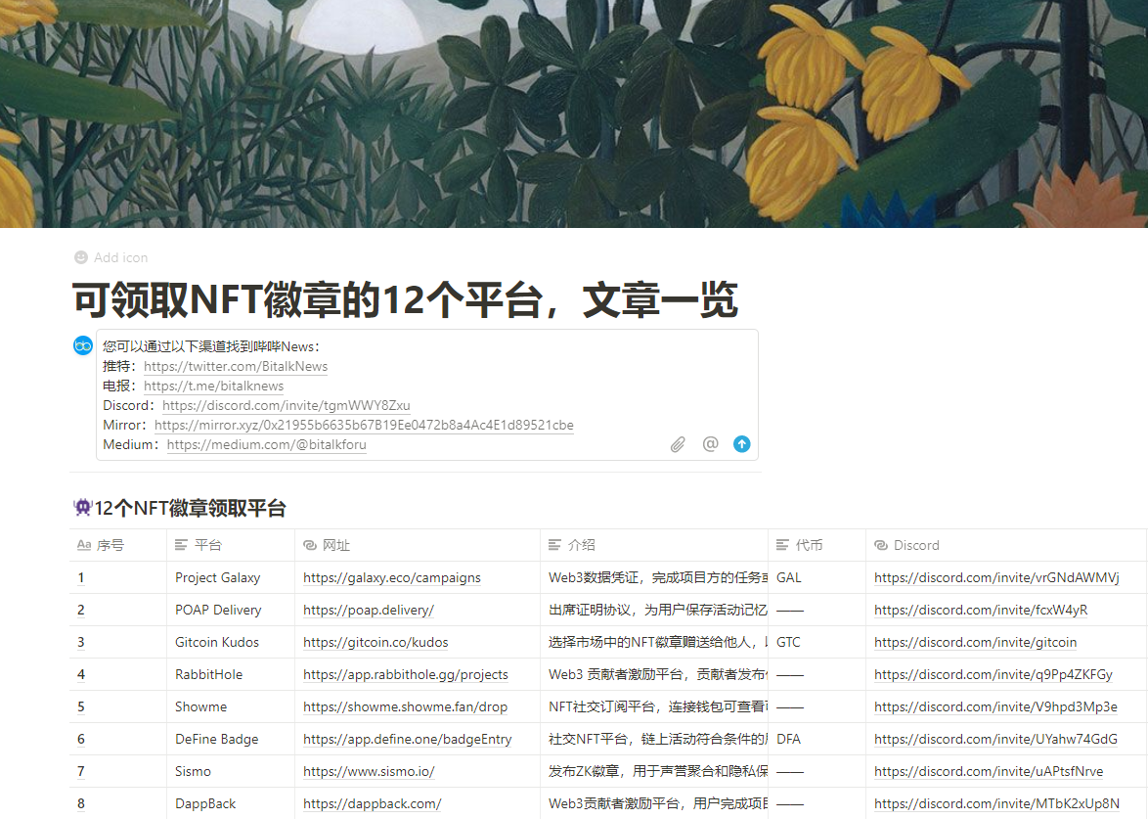The width and height of the screenshot is (1148, 819).
Task: Select the DeFine Badge platform cell
Action: coord(231,739)
